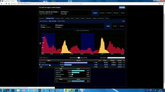Select the Done To Enemy option
The image size is (165, 92).
point(53,21)
